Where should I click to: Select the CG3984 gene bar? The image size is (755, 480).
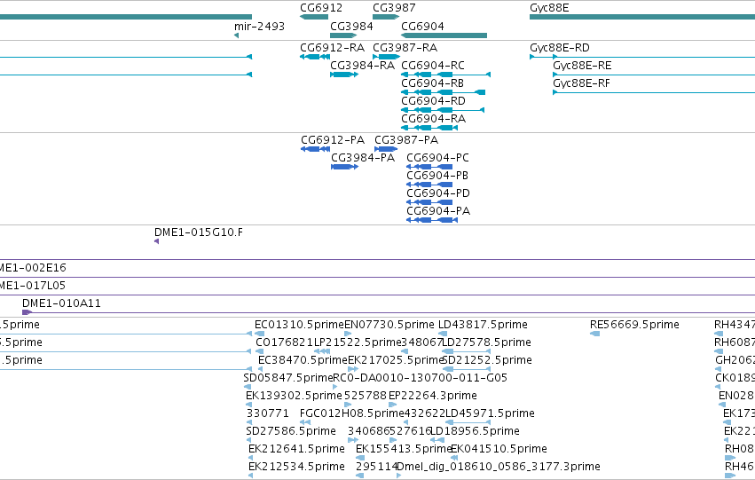343,35
